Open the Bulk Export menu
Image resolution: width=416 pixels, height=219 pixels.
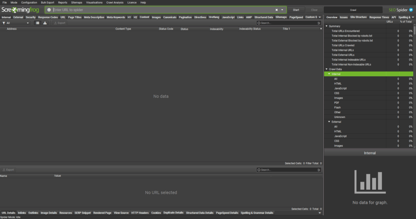(x=48, y=2)
